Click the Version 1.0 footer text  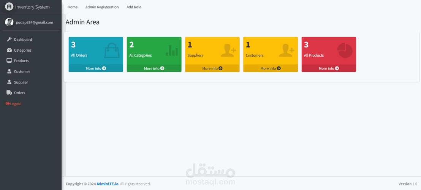408,184
